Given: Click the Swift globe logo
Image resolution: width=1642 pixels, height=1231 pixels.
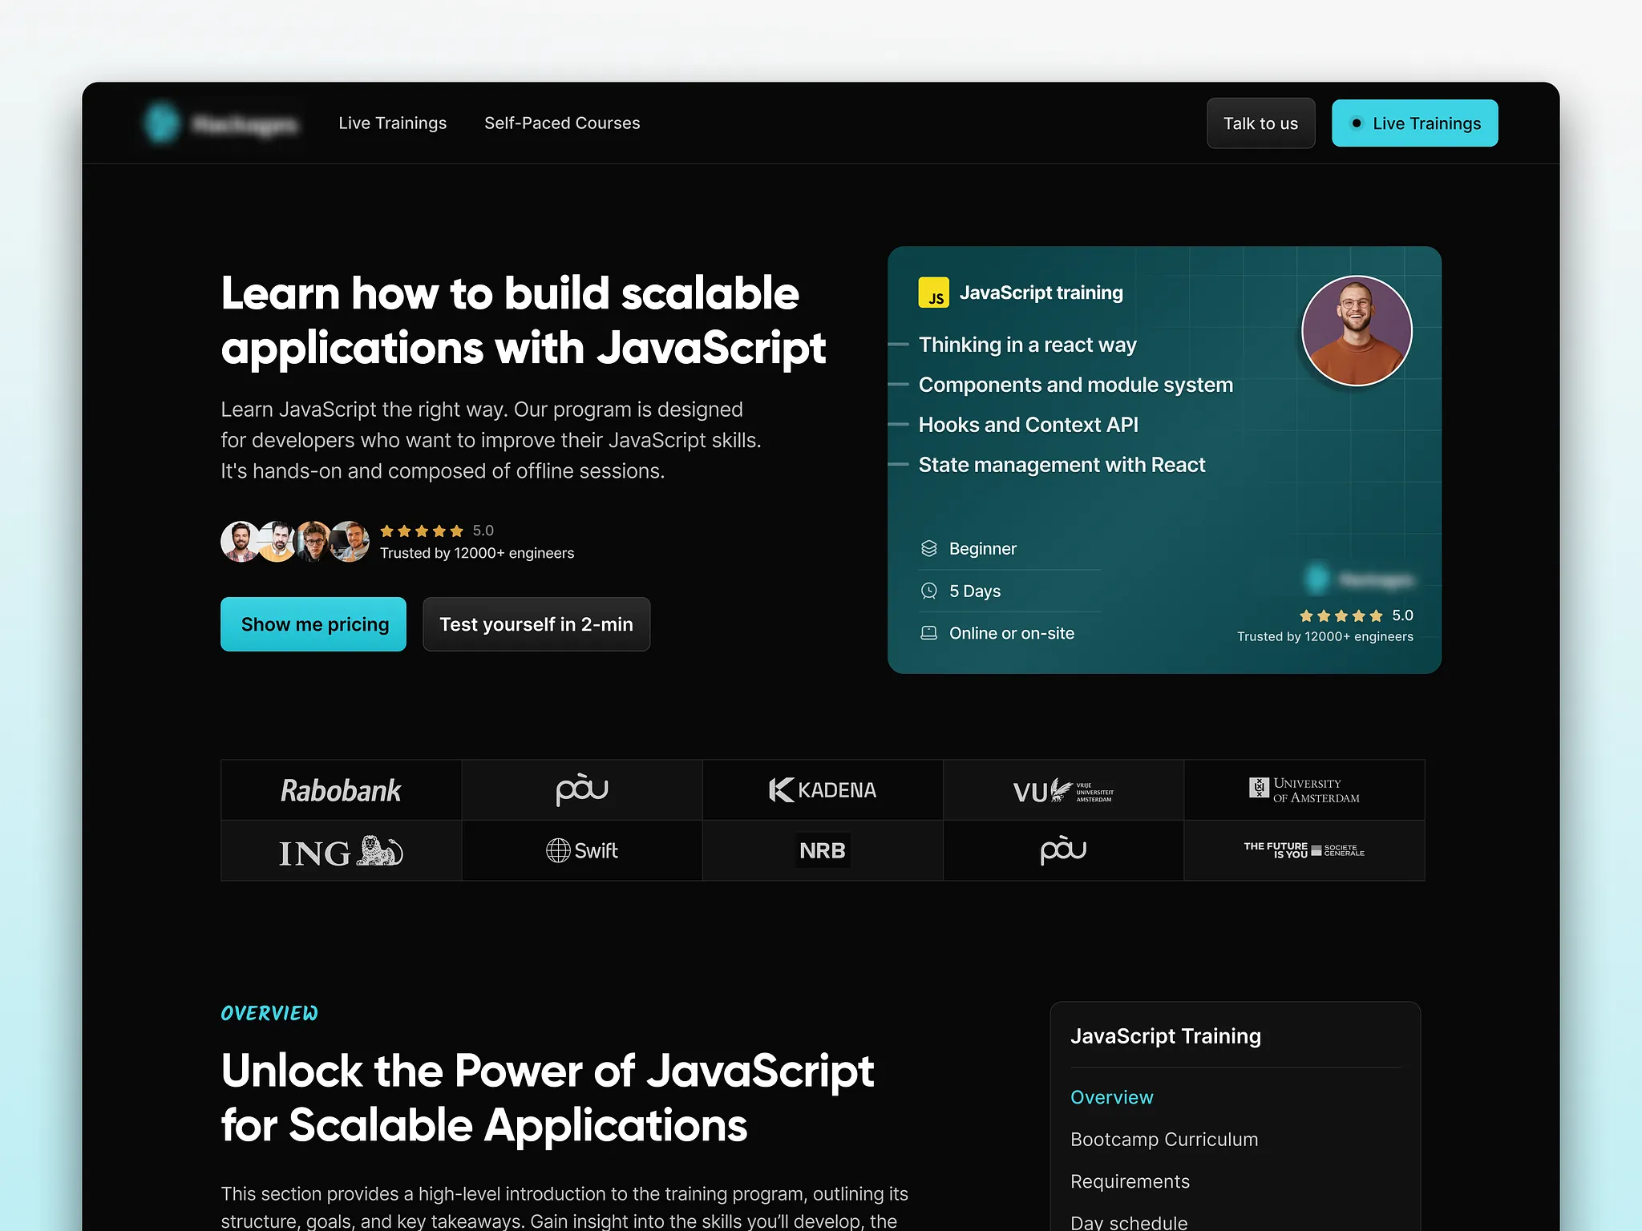Looking at the screenshot, I should point(582,850).
